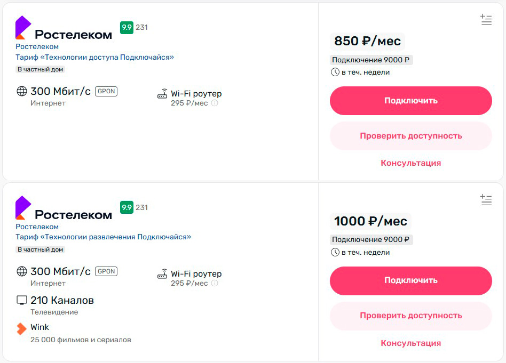506x363 pixels.
Task: Add the 1000 ₽ tariff to comparison
Action: tap(486, 200)
